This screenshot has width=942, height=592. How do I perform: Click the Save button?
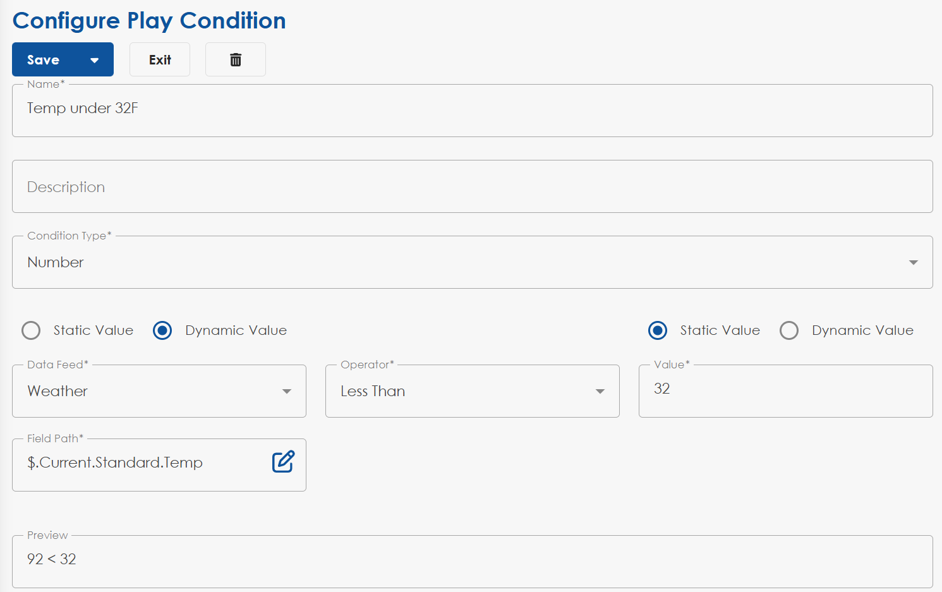point(44,60)
